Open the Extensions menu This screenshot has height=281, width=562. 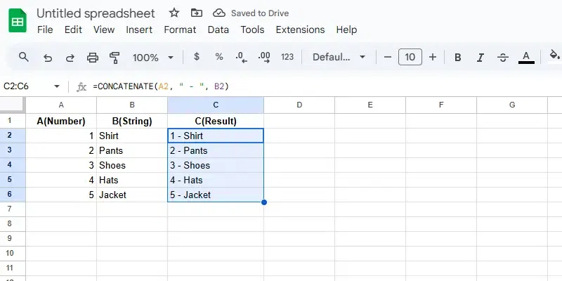(x=300, y=30)
